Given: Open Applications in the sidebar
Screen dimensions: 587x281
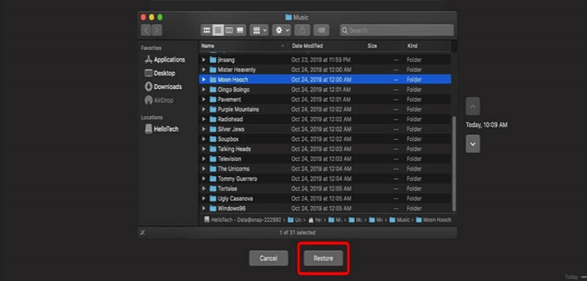Looking at the screenshot, I should (x=164, y=59).
